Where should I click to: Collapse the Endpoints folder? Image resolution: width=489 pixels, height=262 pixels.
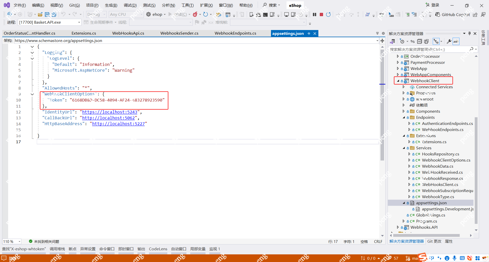coord(404,118)
